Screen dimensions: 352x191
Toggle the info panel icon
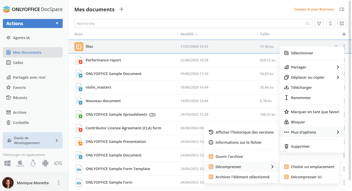[x=342, y=9]
